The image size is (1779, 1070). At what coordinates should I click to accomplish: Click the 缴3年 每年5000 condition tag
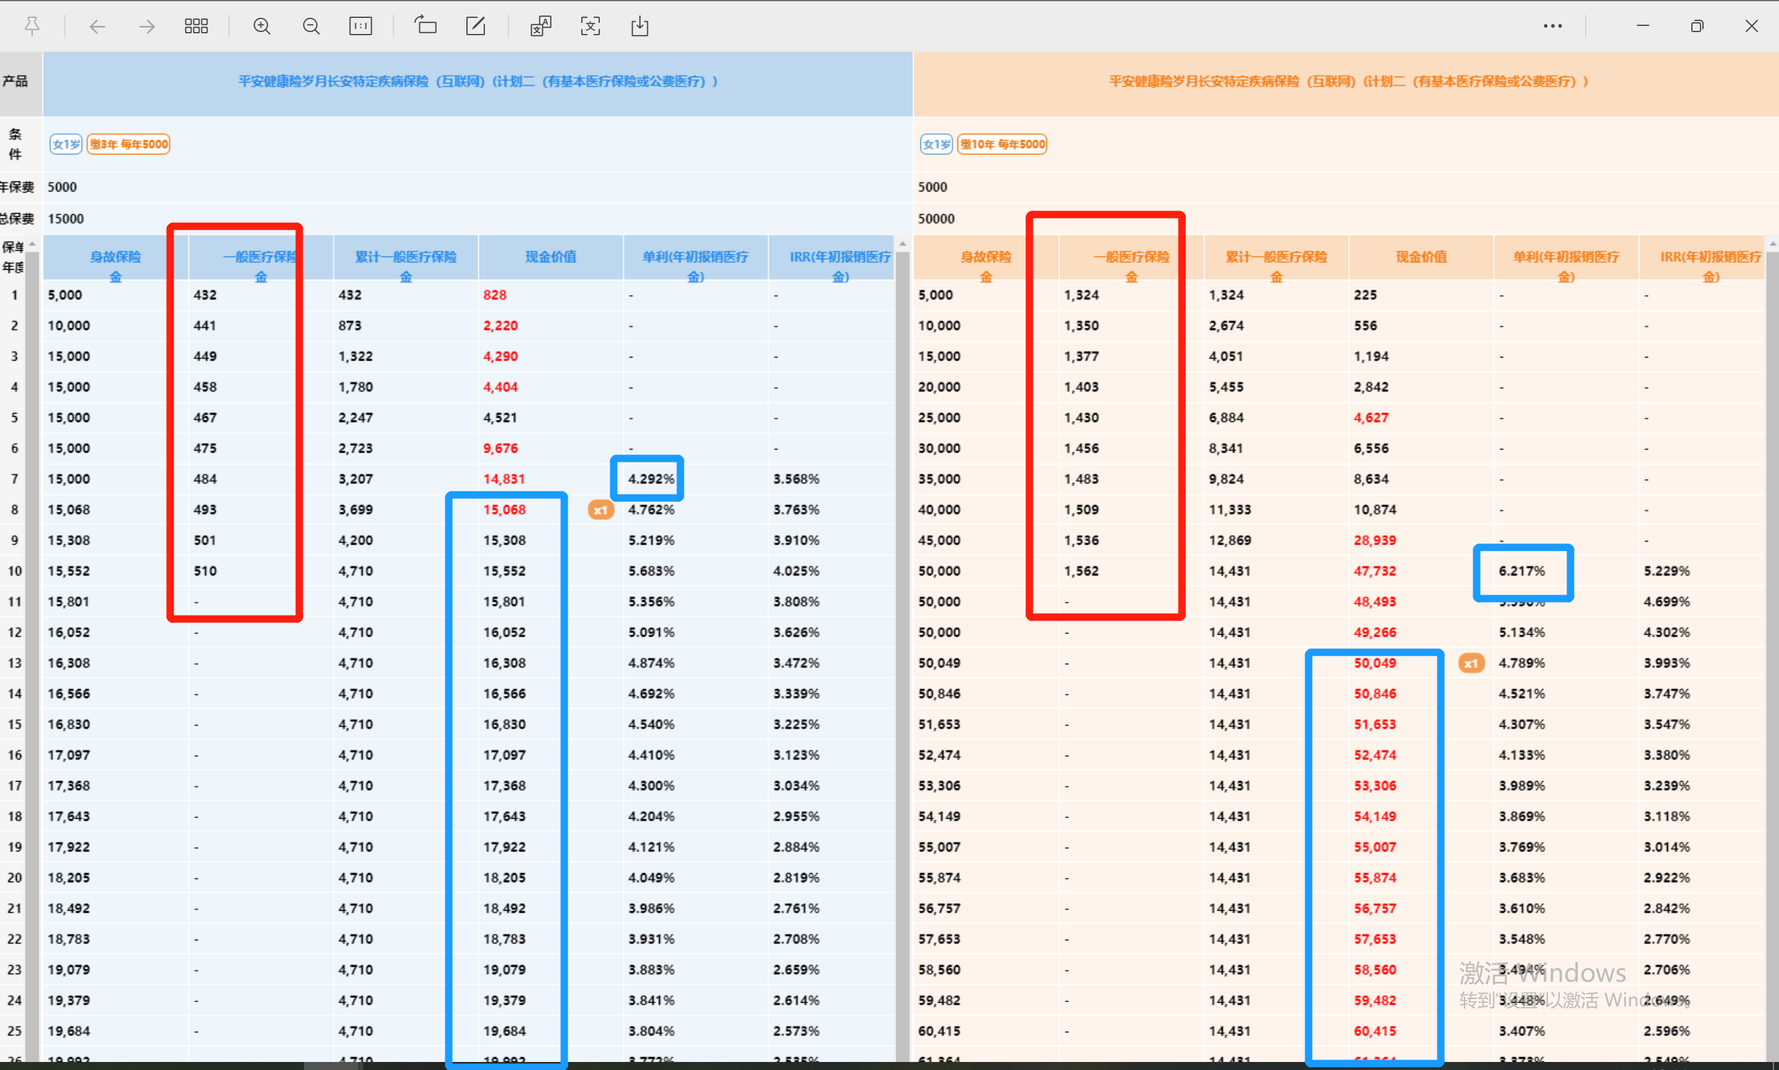coord(128,144)
